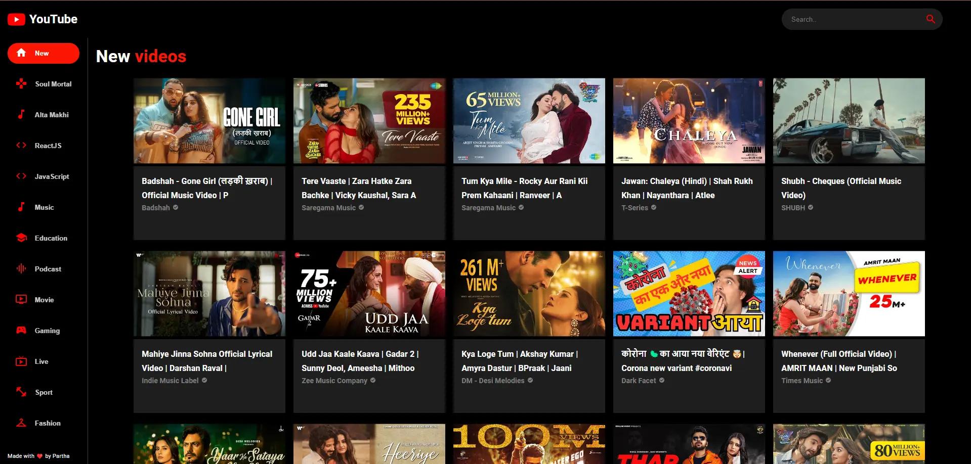Open Shubh - Cheques video title
Image resolution: width=971 pixels, height=464 pixels.
pyautogui.click(x=841, y=188)
